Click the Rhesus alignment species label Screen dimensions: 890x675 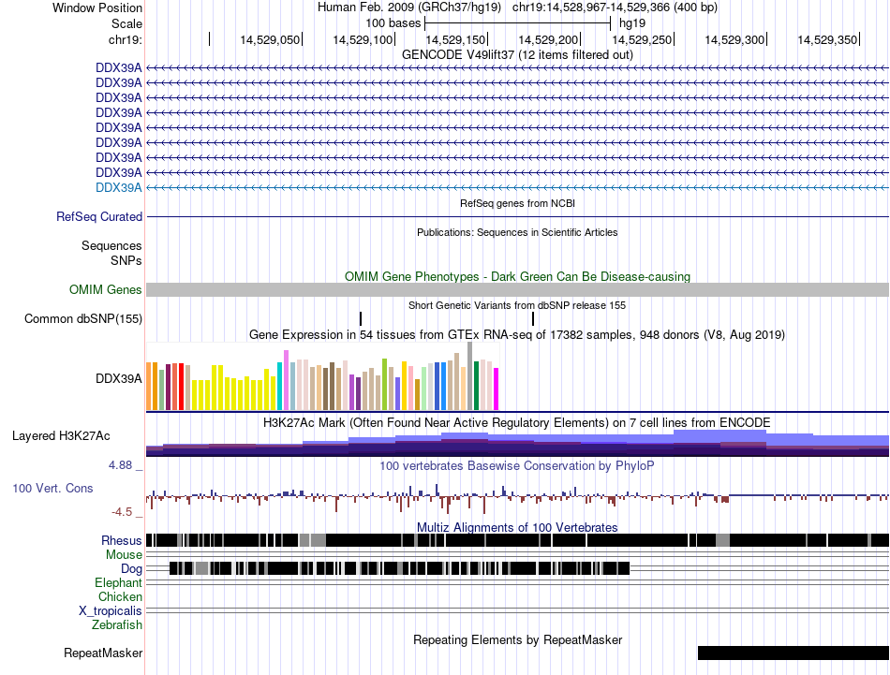[x=122, y=540]
